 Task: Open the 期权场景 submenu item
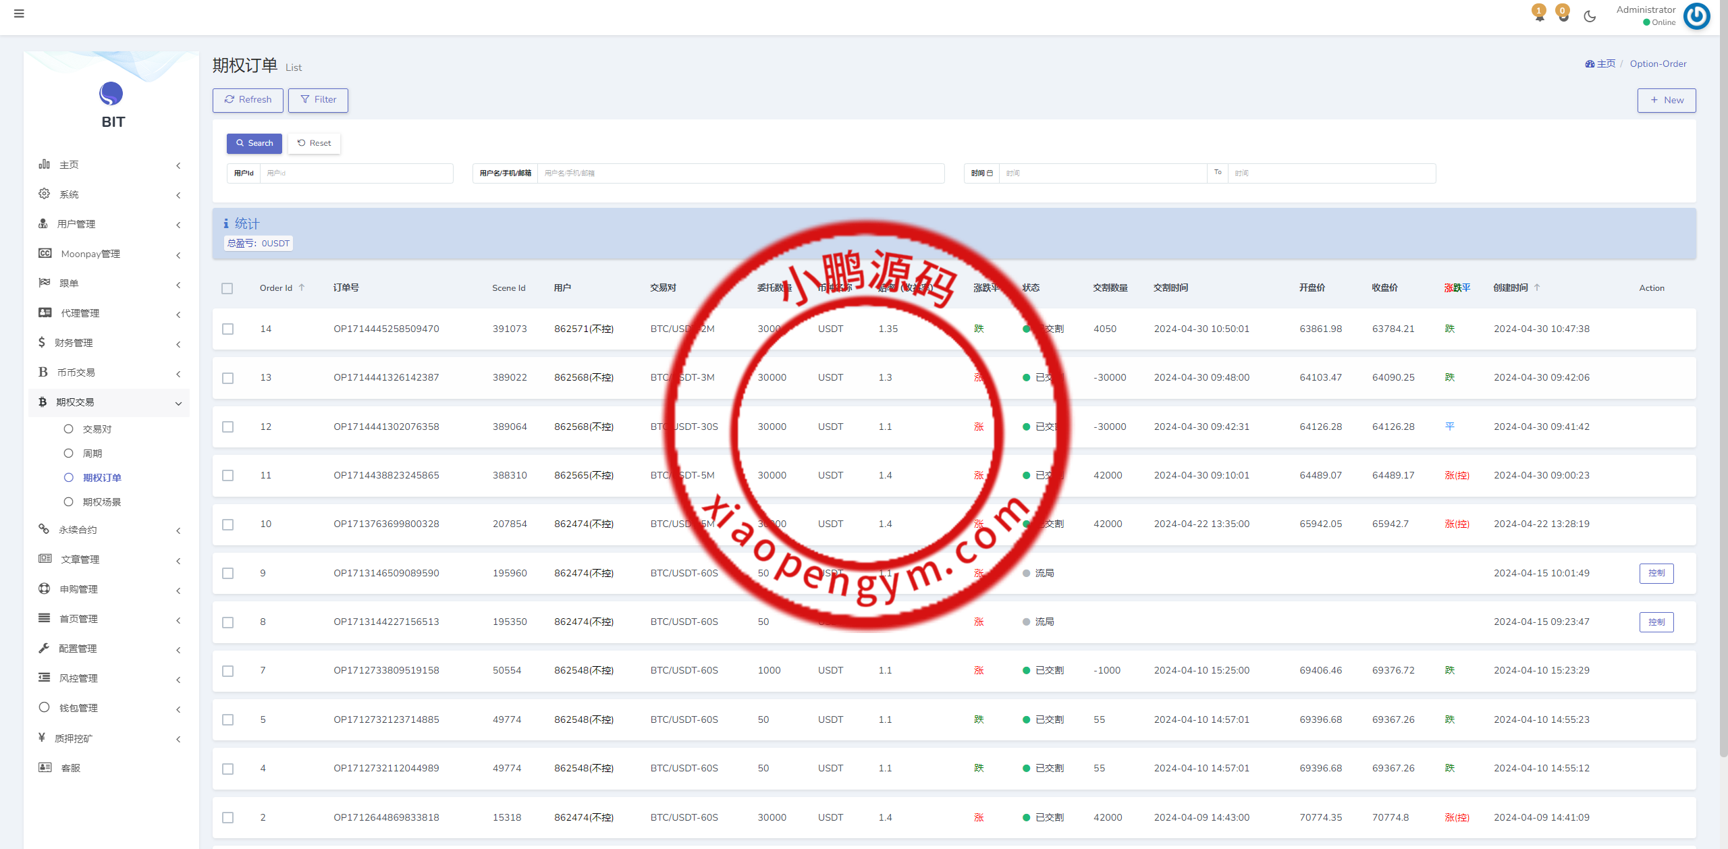102,502
